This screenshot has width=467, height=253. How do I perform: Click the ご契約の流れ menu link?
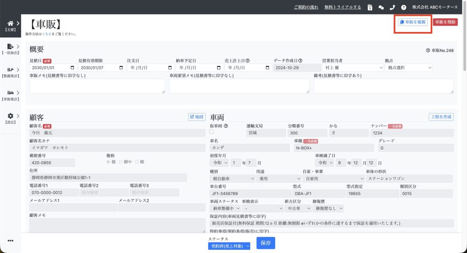[x=306, y=7]
